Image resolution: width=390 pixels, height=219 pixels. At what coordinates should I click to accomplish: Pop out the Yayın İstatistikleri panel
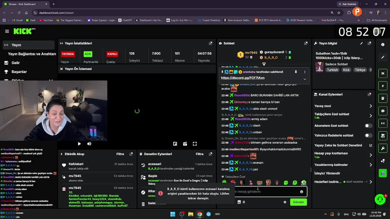(210, 43)
